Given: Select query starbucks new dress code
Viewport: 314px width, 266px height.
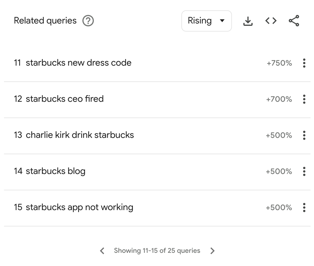Looking at the screenshot, I should pyautogui.click(x=78, y=63).
